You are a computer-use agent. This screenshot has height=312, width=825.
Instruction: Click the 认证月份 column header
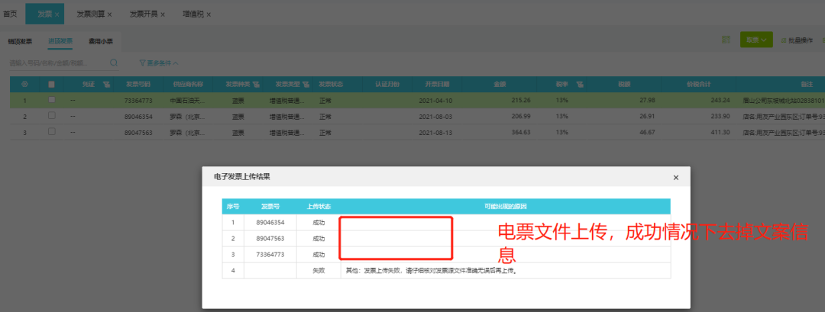point(387,84)
